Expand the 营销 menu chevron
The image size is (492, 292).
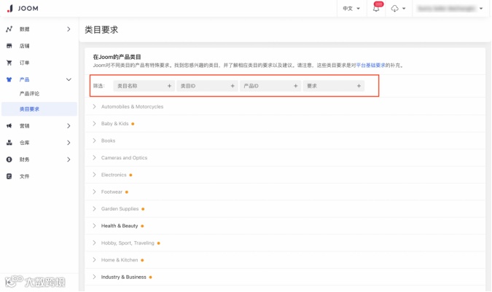[69, 126]
